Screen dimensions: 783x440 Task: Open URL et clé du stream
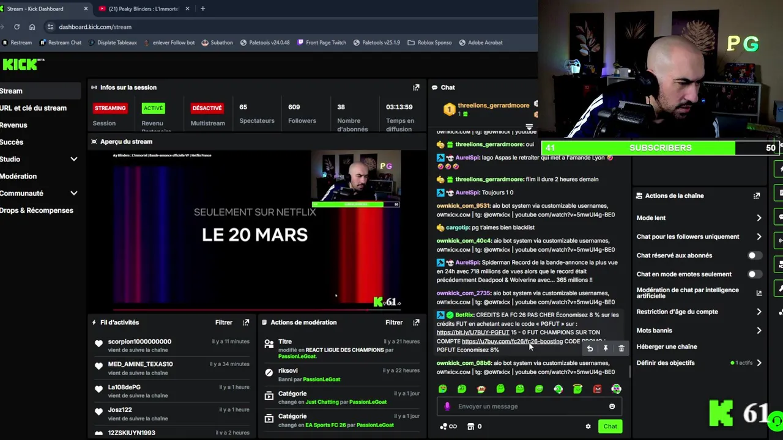coord(33,108)
